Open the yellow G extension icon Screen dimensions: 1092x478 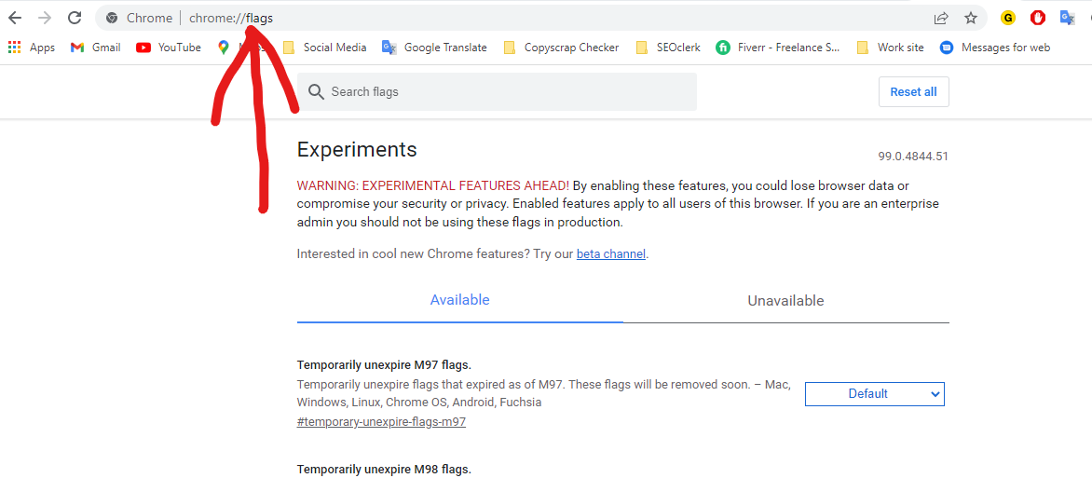1008,18
